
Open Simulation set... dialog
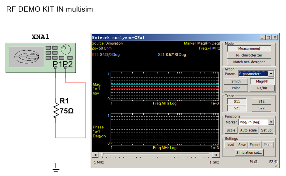[249, 153]
